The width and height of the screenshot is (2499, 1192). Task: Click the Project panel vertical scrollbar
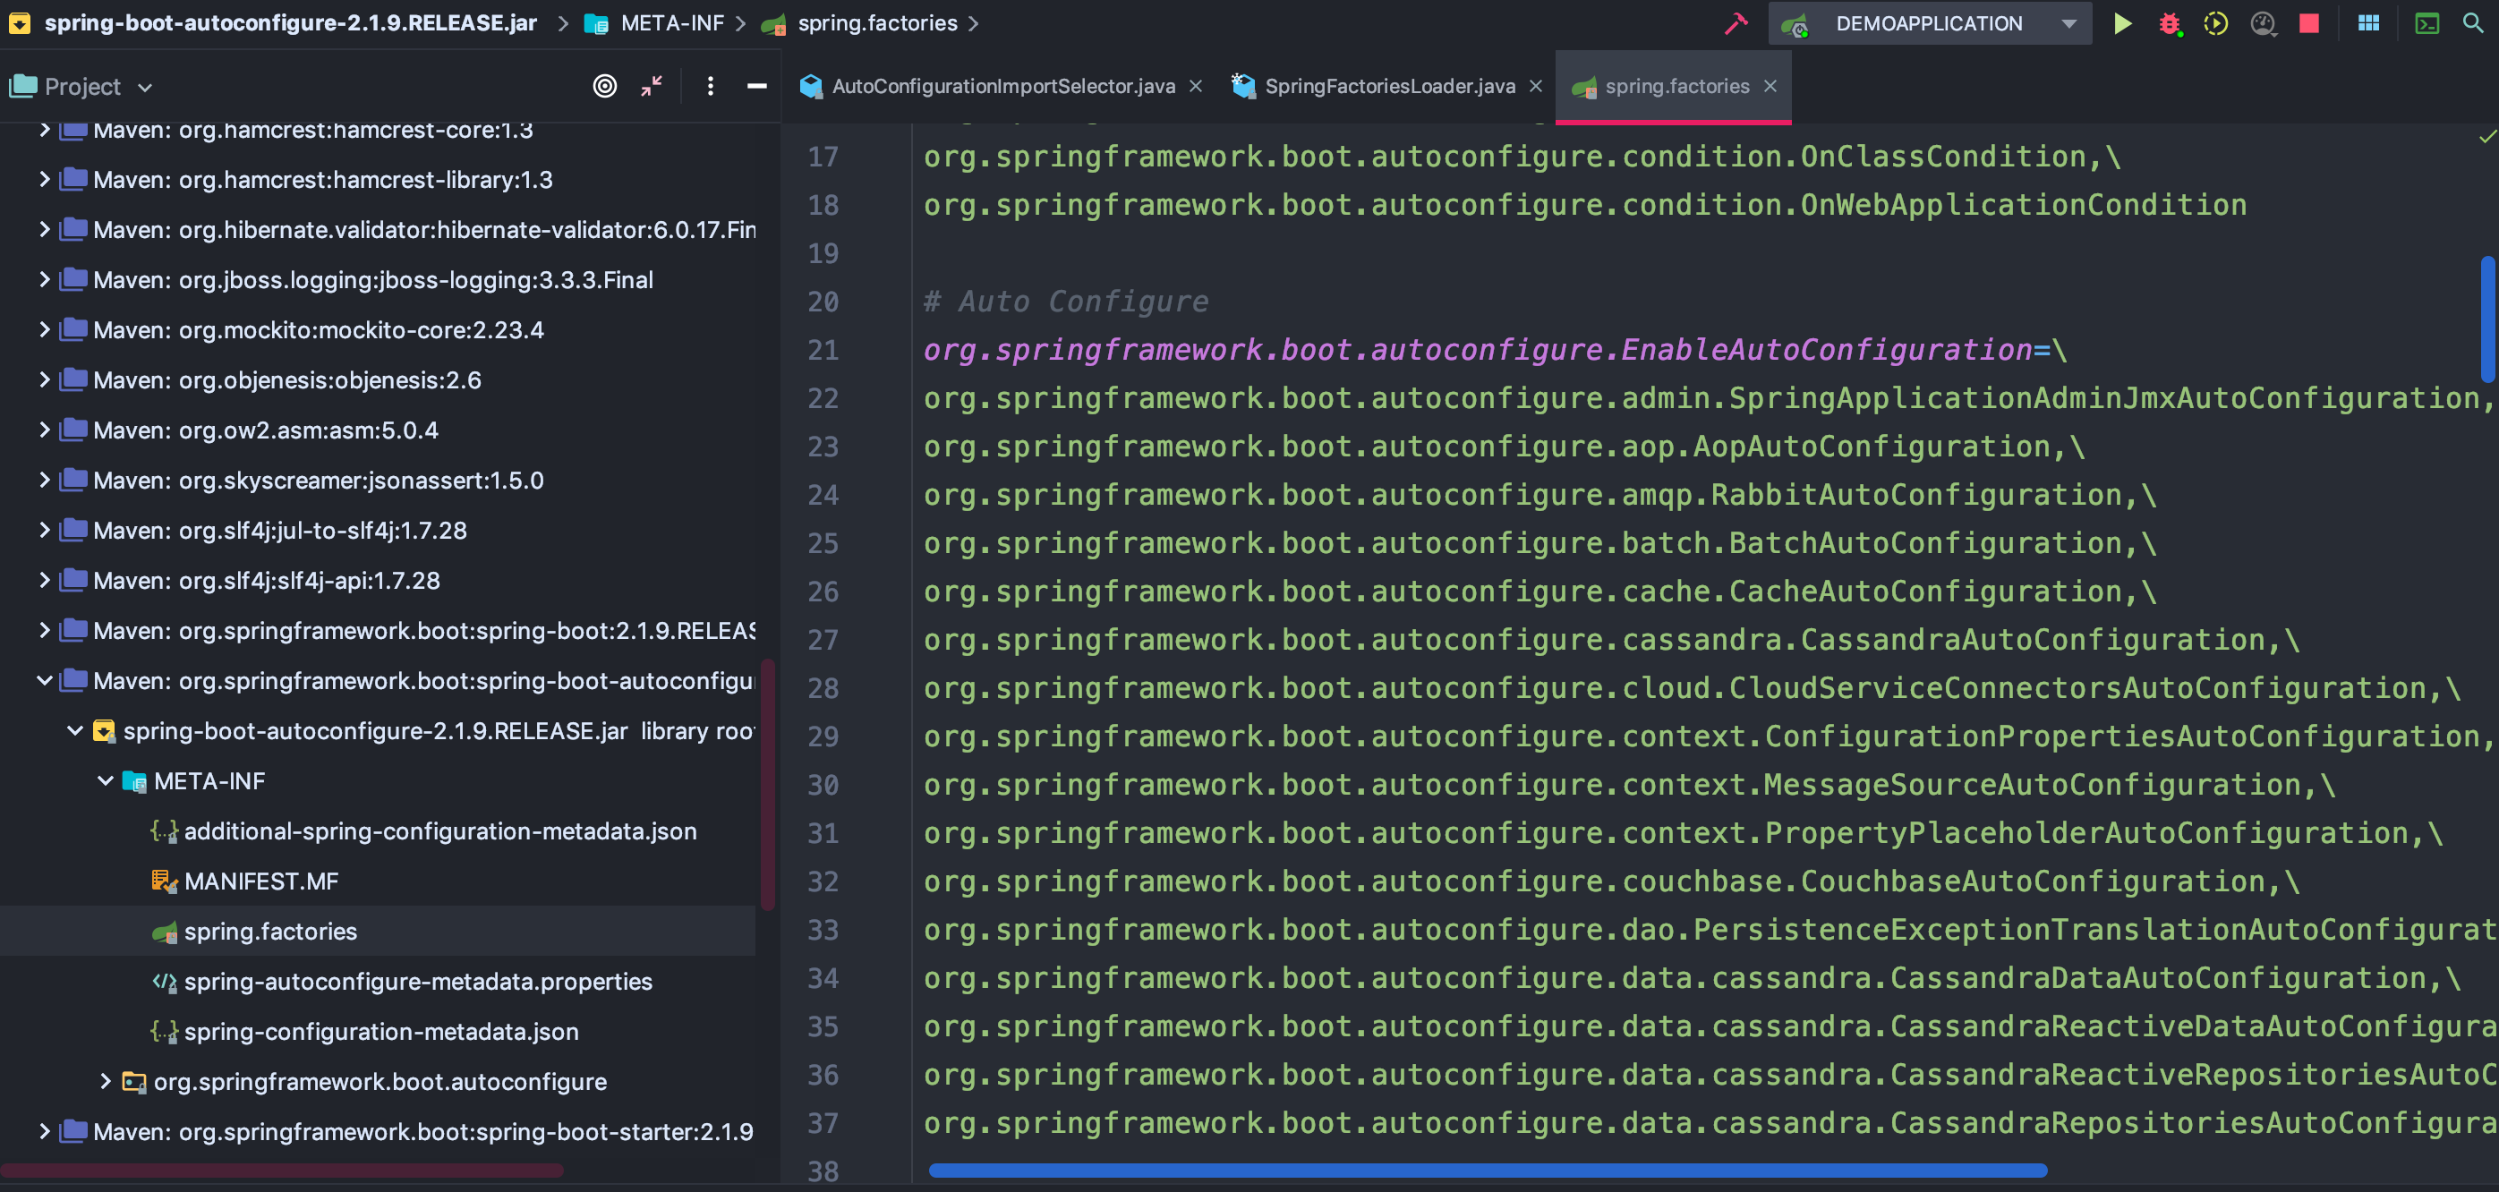(x=768, y=784)
